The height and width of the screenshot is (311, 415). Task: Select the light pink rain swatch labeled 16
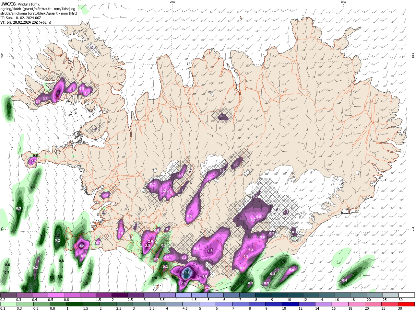pos(340,304)
